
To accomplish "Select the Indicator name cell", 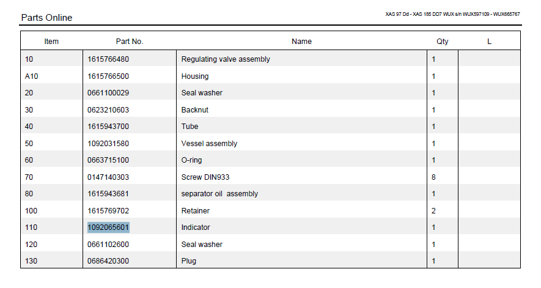I will pos(196,227).
